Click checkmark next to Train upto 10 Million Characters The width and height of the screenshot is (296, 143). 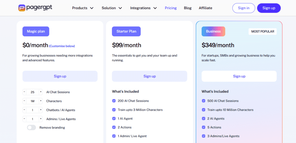[x=203, y=109]
